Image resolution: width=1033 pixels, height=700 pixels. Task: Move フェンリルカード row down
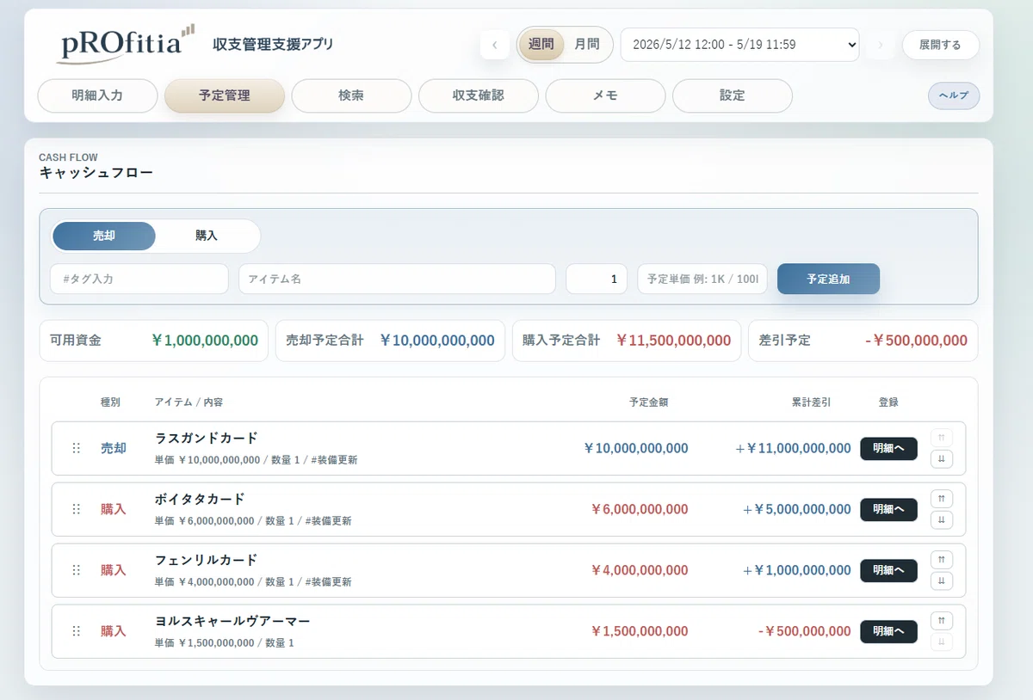pos(942,581)
